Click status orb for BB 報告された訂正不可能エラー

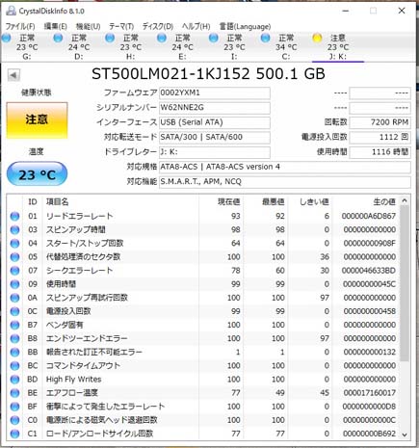click(14, 353)
